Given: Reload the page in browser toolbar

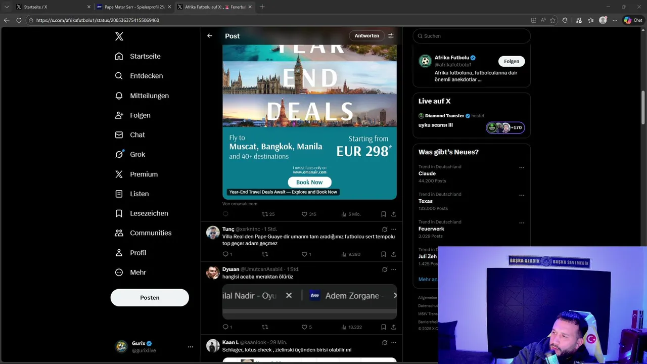Looking at the screenshot, I should pyautogui.click(x=19, y=20).
